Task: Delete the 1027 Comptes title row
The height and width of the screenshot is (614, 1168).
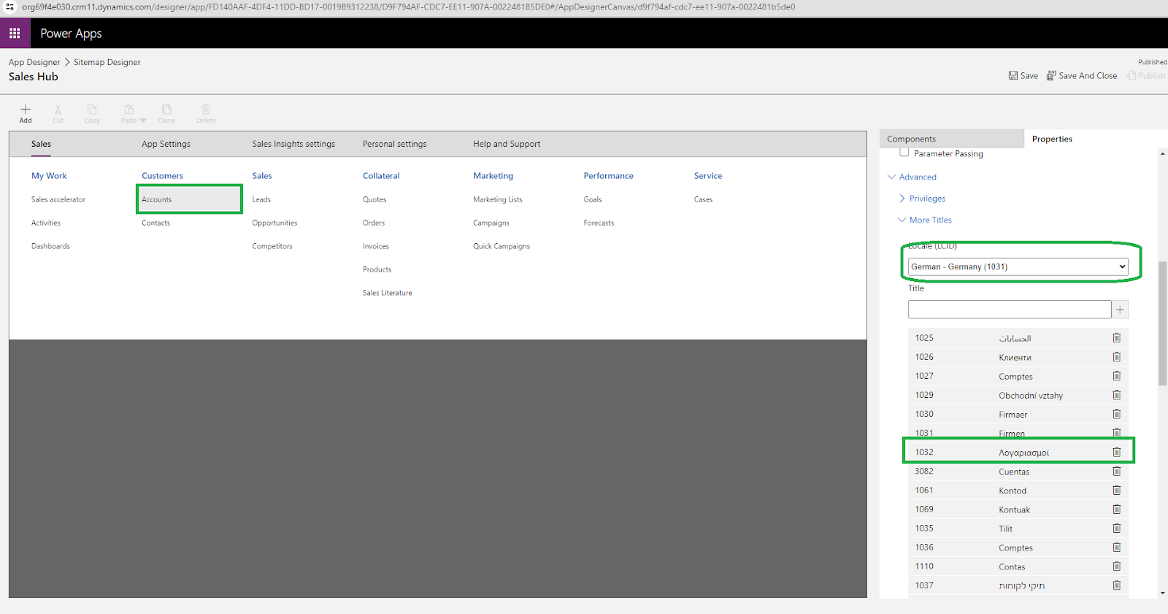Action: pyautogui.click(x=1116, y=376)
